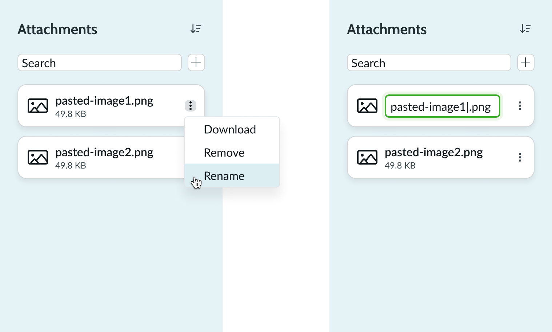Click the add attachment plus in right panel

pos(525,62)
